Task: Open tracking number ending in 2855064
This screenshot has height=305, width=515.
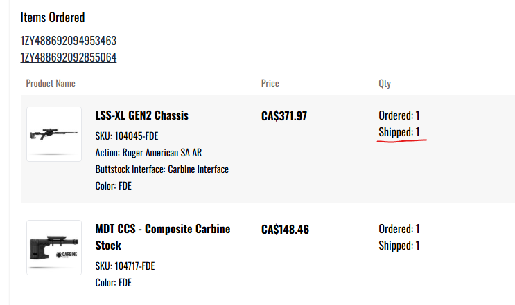Action: 68,57
